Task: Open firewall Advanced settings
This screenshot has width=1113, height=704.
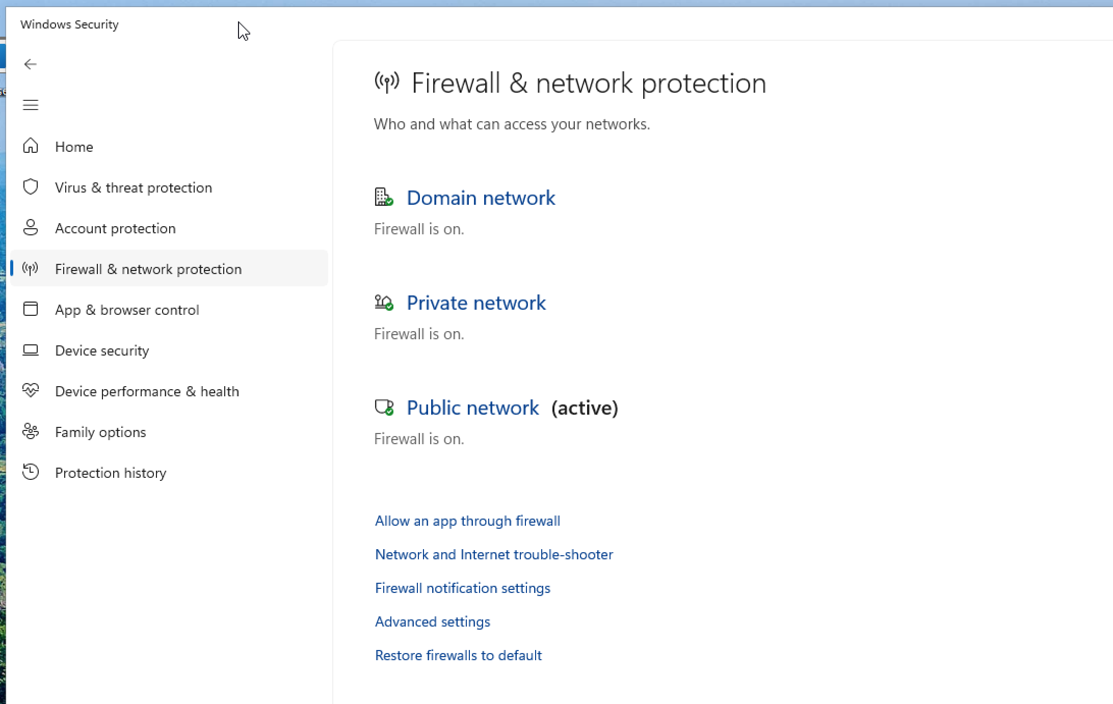Action: pos(432,621)
